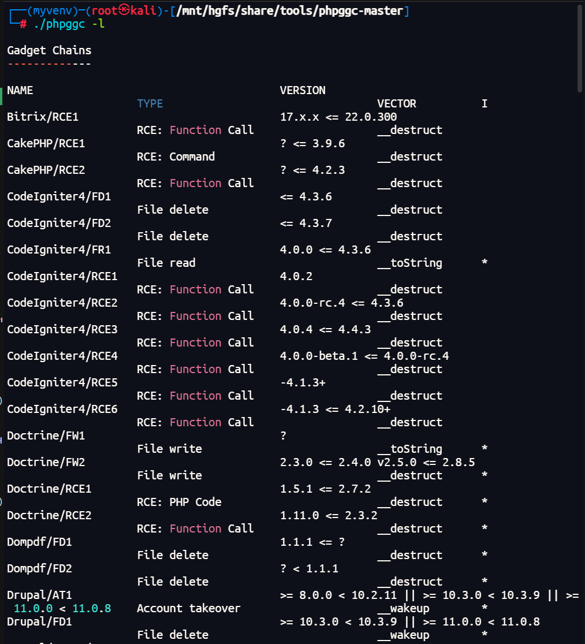Select the Doctrine/FW1 entry
This screenshot has width=585, height=644.
(46, 435)
